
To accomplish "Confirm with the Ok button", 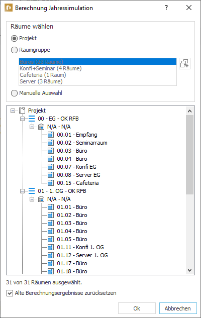I will click(137, 308).
